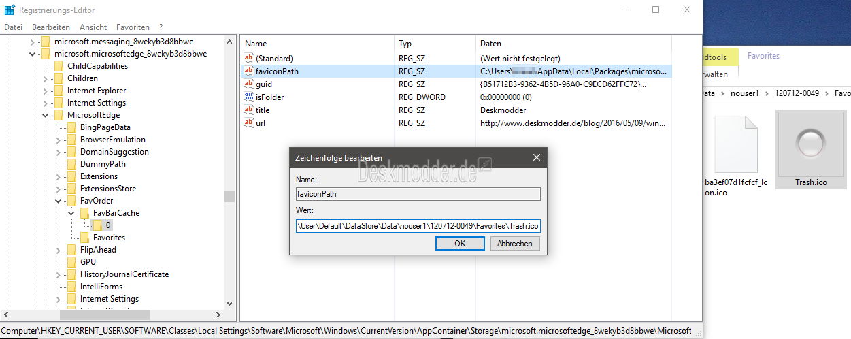Click the Children folder icon
This screenshot has height=339, width=851.
59,78
